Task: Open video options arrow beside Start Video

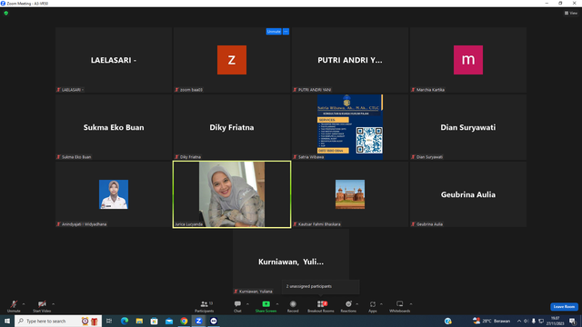Action: [x=54, y=304]
